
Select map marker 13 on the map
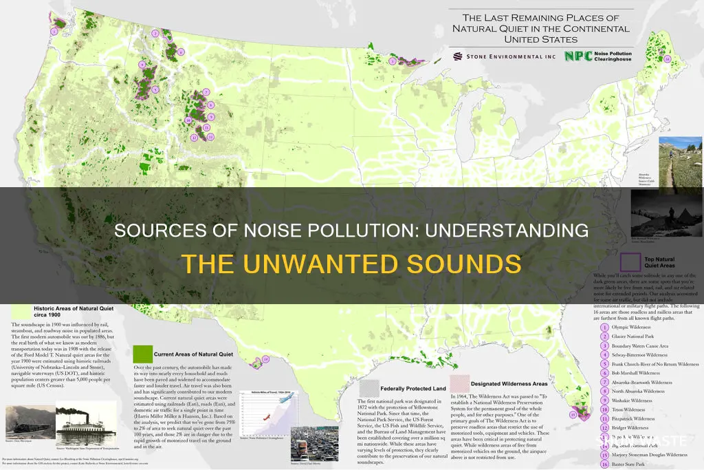210,137
